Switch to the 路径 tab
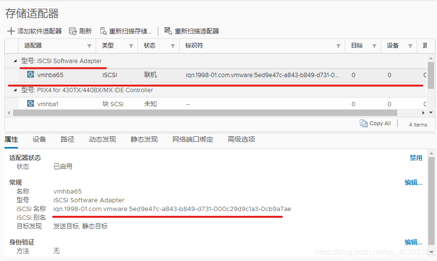This screenshot has width=437, height=261. click(67, 139)
